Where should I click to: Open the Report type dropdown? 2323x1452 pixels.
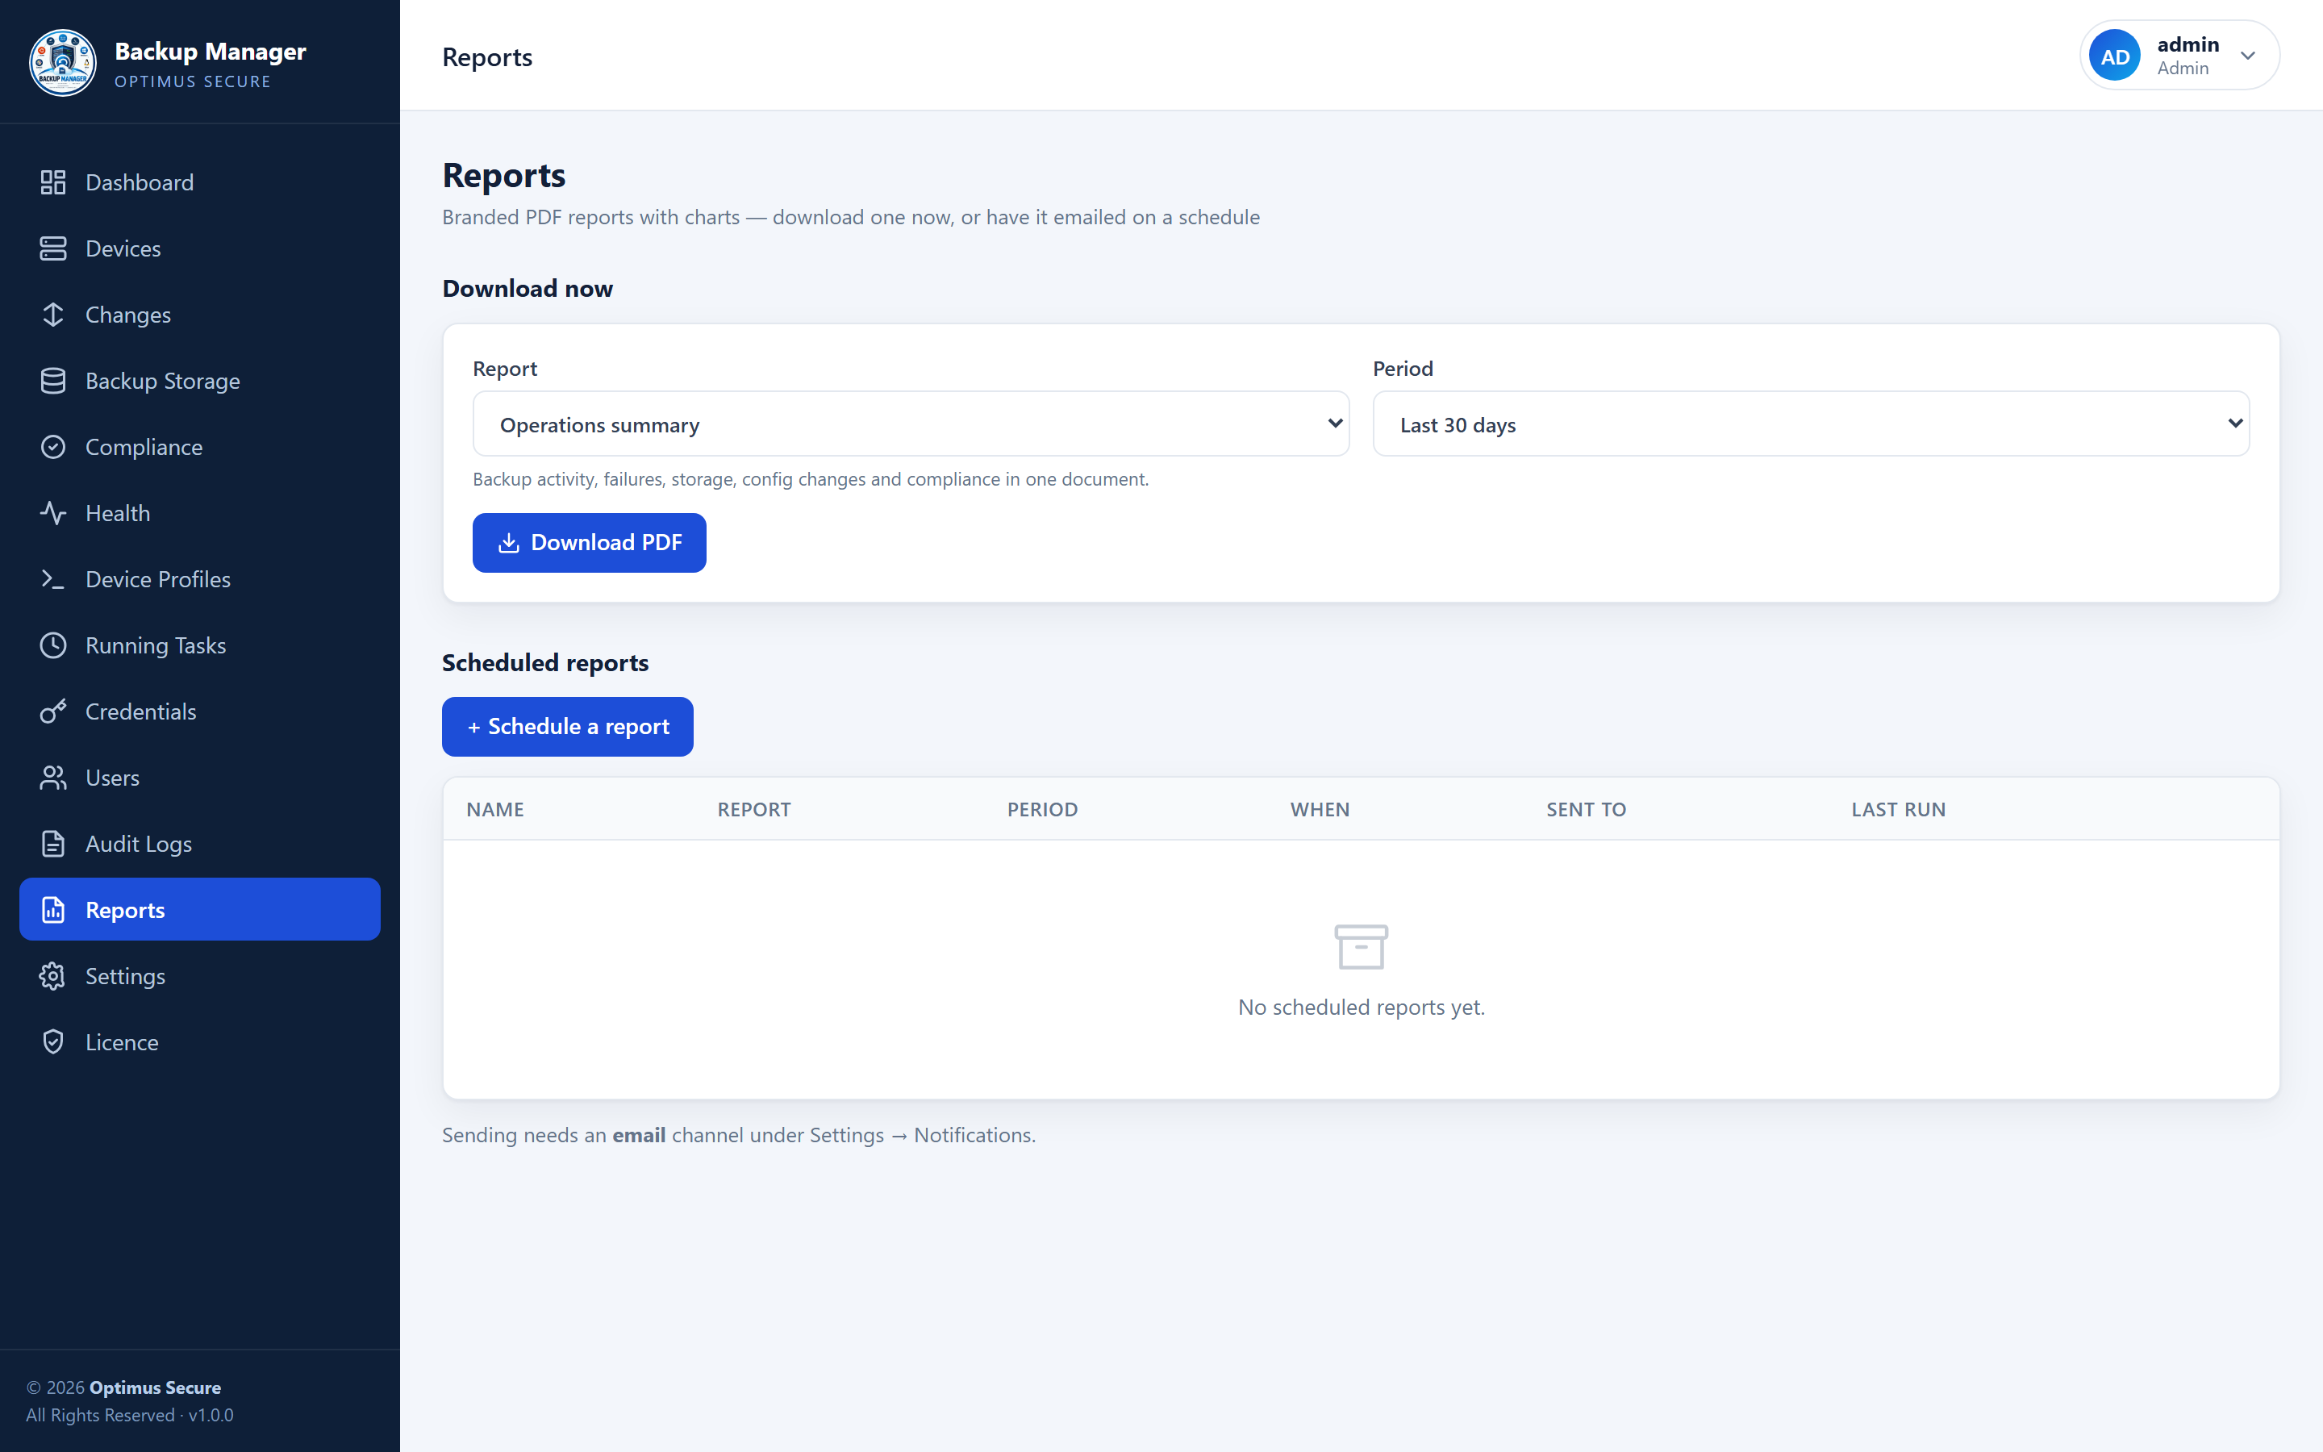tap(911, 423)
